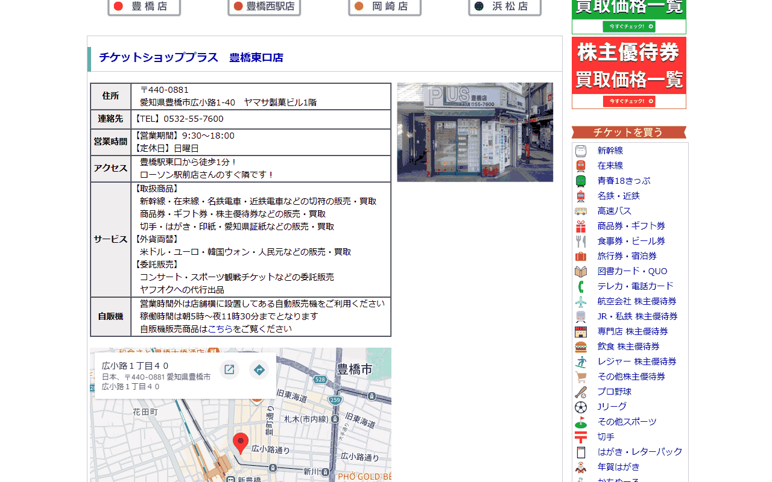Viewport: 772px width, 482px height.
Task: Click the red location pin on the map
Action: click(241, 443)
